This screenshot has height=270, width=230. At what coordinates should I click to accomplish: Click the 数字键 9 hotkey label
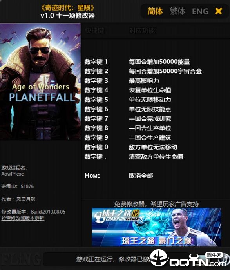tap(96, 138)
